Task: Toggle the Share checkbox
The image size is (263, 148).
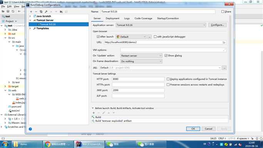Action: (x=223, y=12)
